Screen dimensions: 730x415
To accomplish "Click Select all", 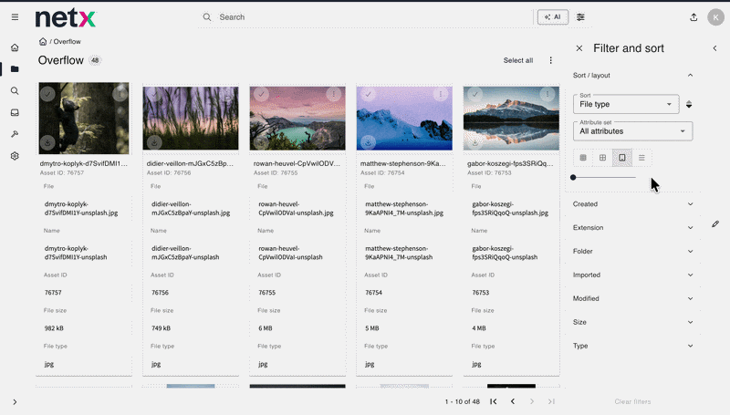I will [517, 60].
